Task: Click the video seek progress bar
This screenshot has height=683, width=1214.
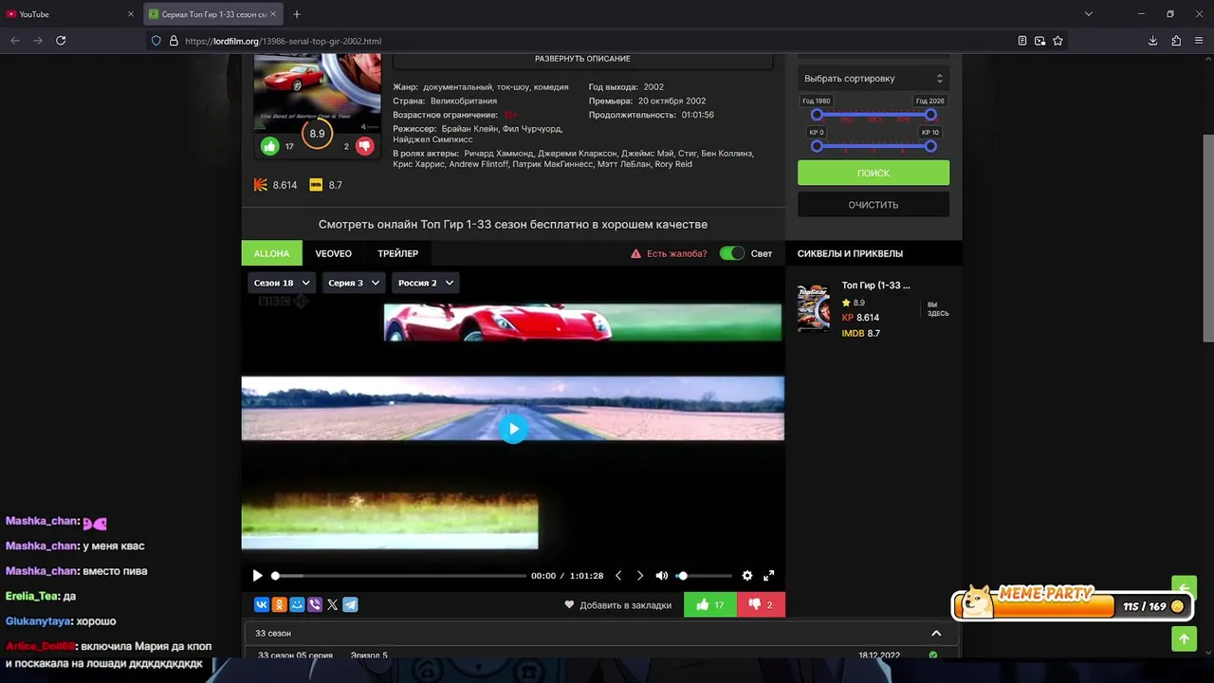Action: point(399,576)
